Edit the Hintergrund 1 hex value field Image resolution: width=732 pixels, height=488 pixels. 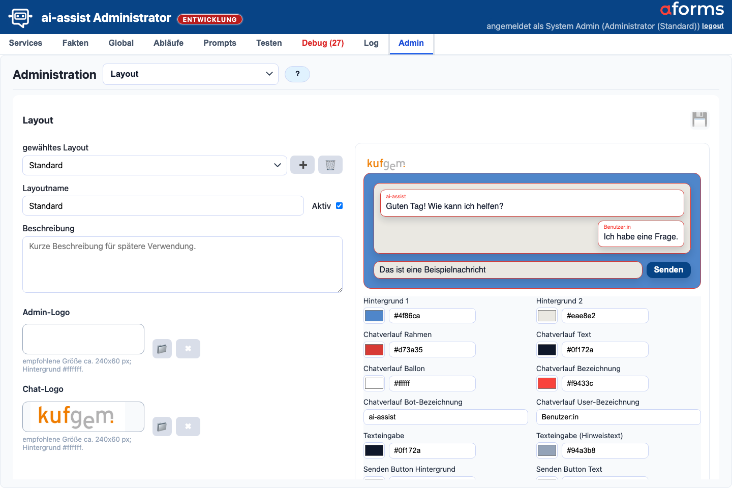[x=432, y=316]
